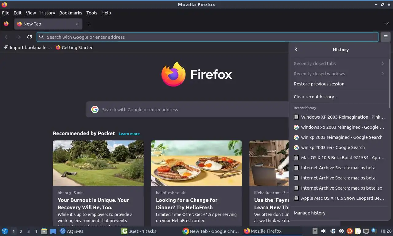Screen dimensions: 393x236
Task: Open windows xp 2003 reimagined Google history entry
Action: [339, 127]
